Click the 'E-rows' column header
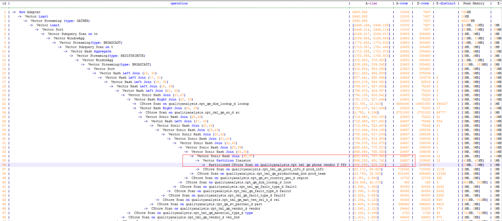The width and height of the screenshot is (502, 221). [x=423, y=3]
